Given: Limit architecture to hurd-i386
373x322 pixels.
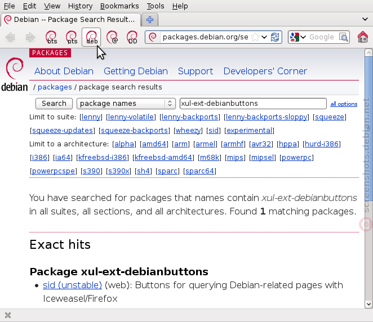Looking at the screenshot, I should pyautogui.click(x=322, y=144).
